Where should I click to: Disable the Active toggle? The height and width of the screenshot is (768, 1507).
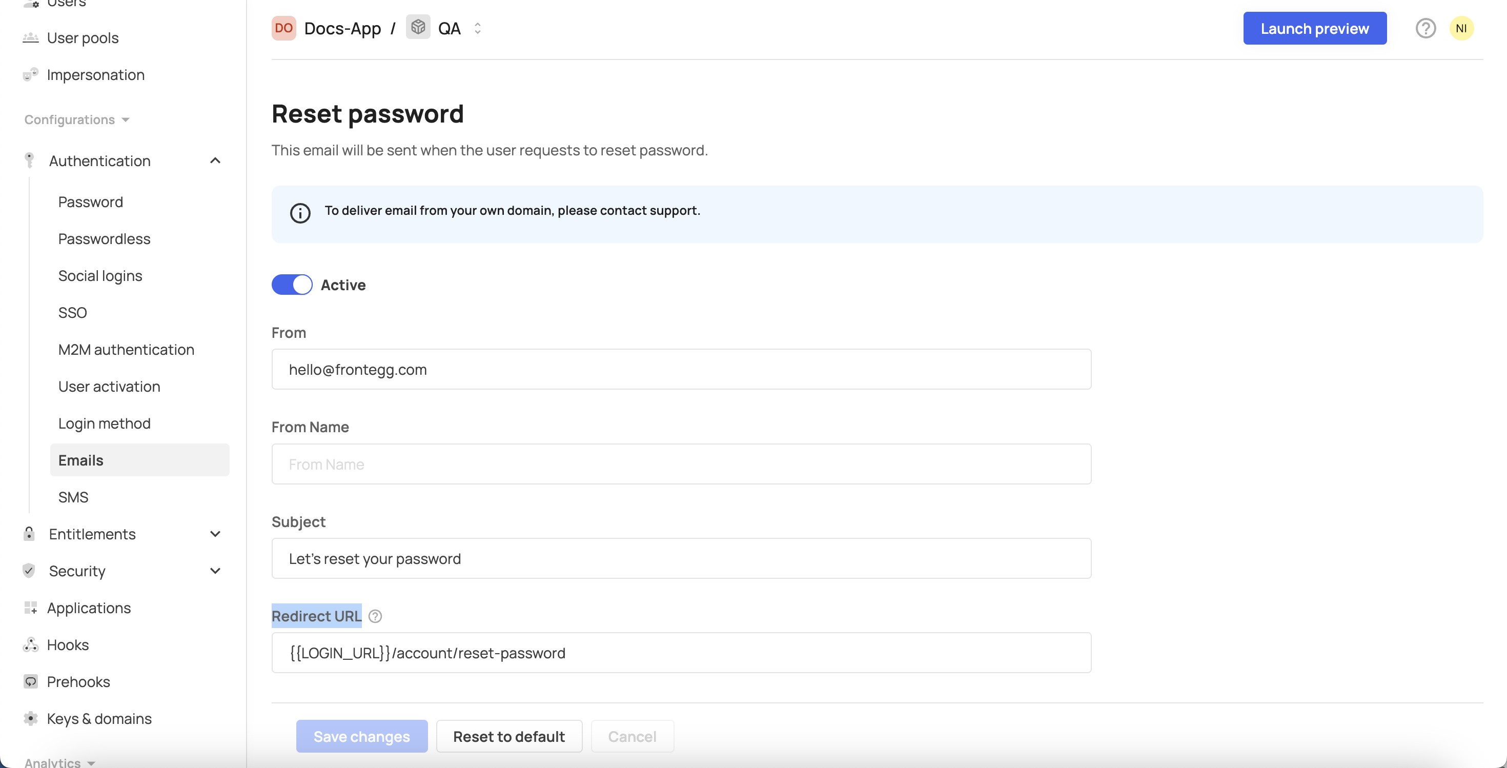pos(292,284)
